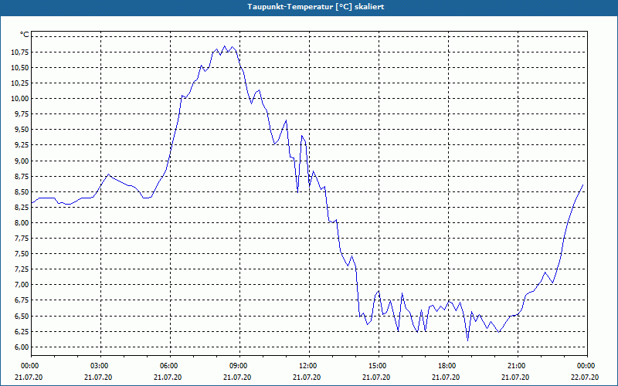Click the 21:00 time label
Viewport: 618px width, 386px height.
(x=518, y=366)
